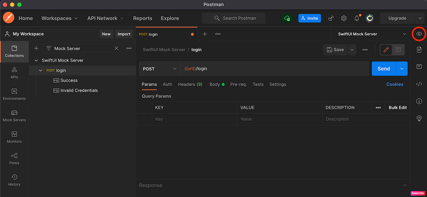427x197 pixels.
Task: Open SwiftUI Mock Server environment selector
Action: coord(372,34)
